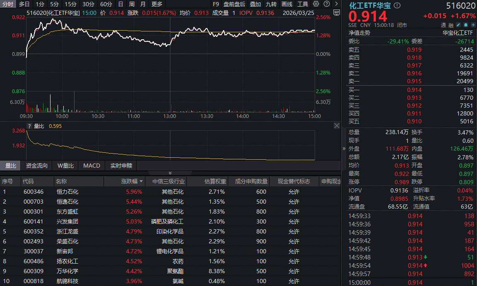
Task: Set a price alert via the bell icon
Action: click(466, 25)
